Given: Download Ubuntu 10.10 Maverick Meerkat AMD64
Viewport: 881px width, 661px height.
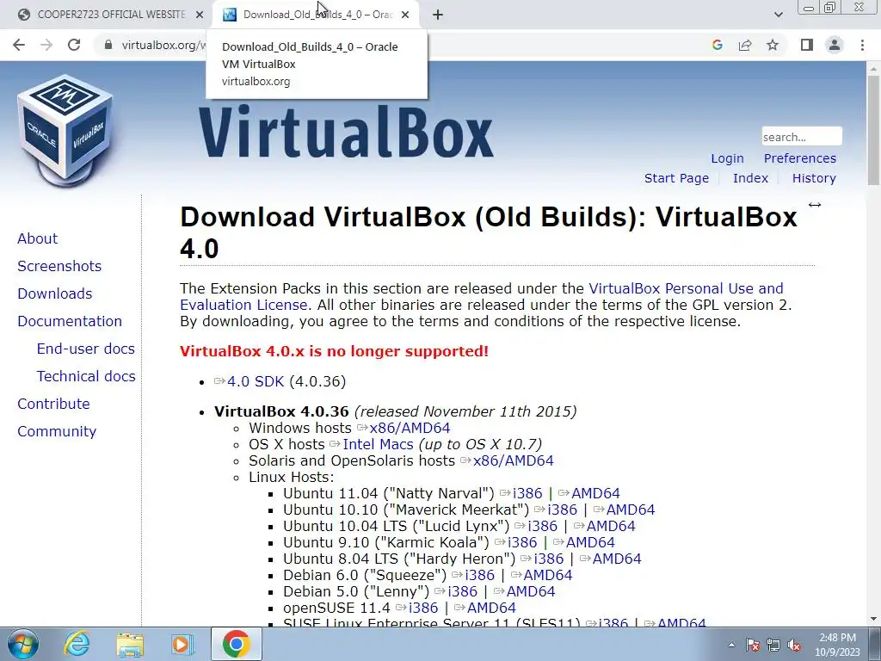Looking at the screenshot, I should tap(631, 510).
